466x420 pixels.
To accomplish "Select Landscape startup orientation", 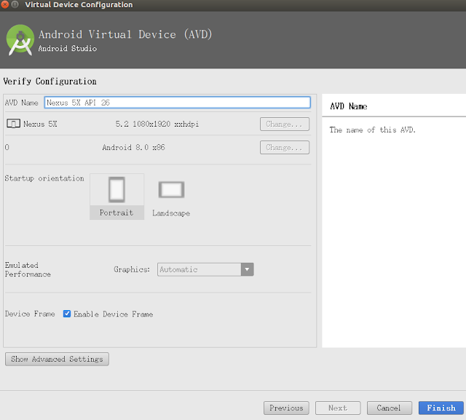I will pyautogui.click(x=171, y=197).
